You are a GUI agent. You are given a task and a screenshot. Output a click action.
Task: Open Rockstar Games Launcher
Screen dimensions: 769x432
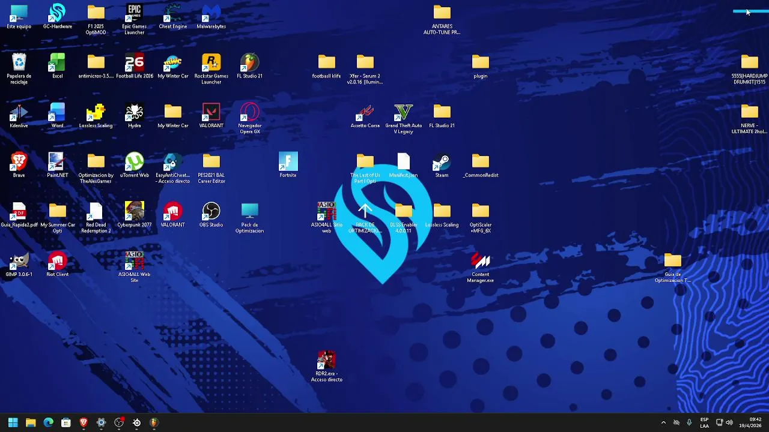point(211,69)
